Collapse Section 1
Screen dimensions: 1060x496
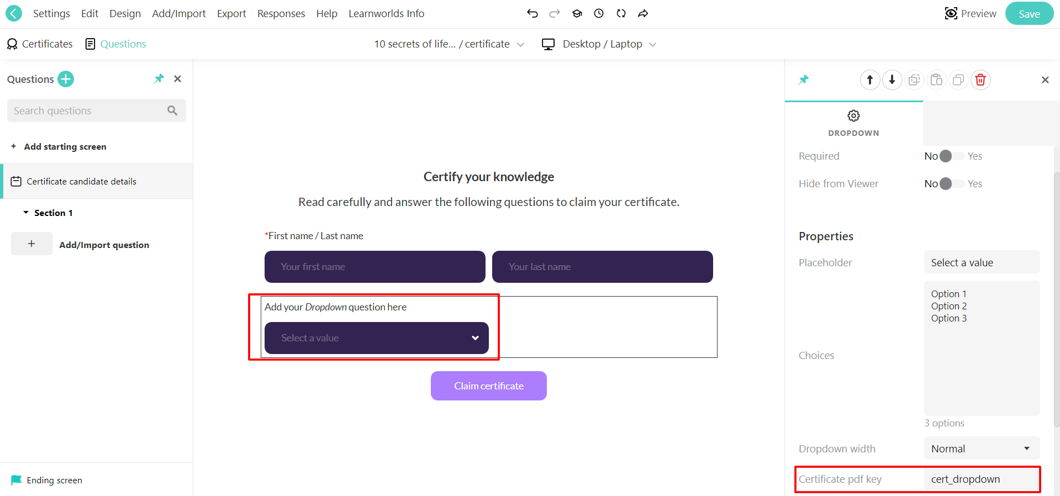(x=25, y=212)
